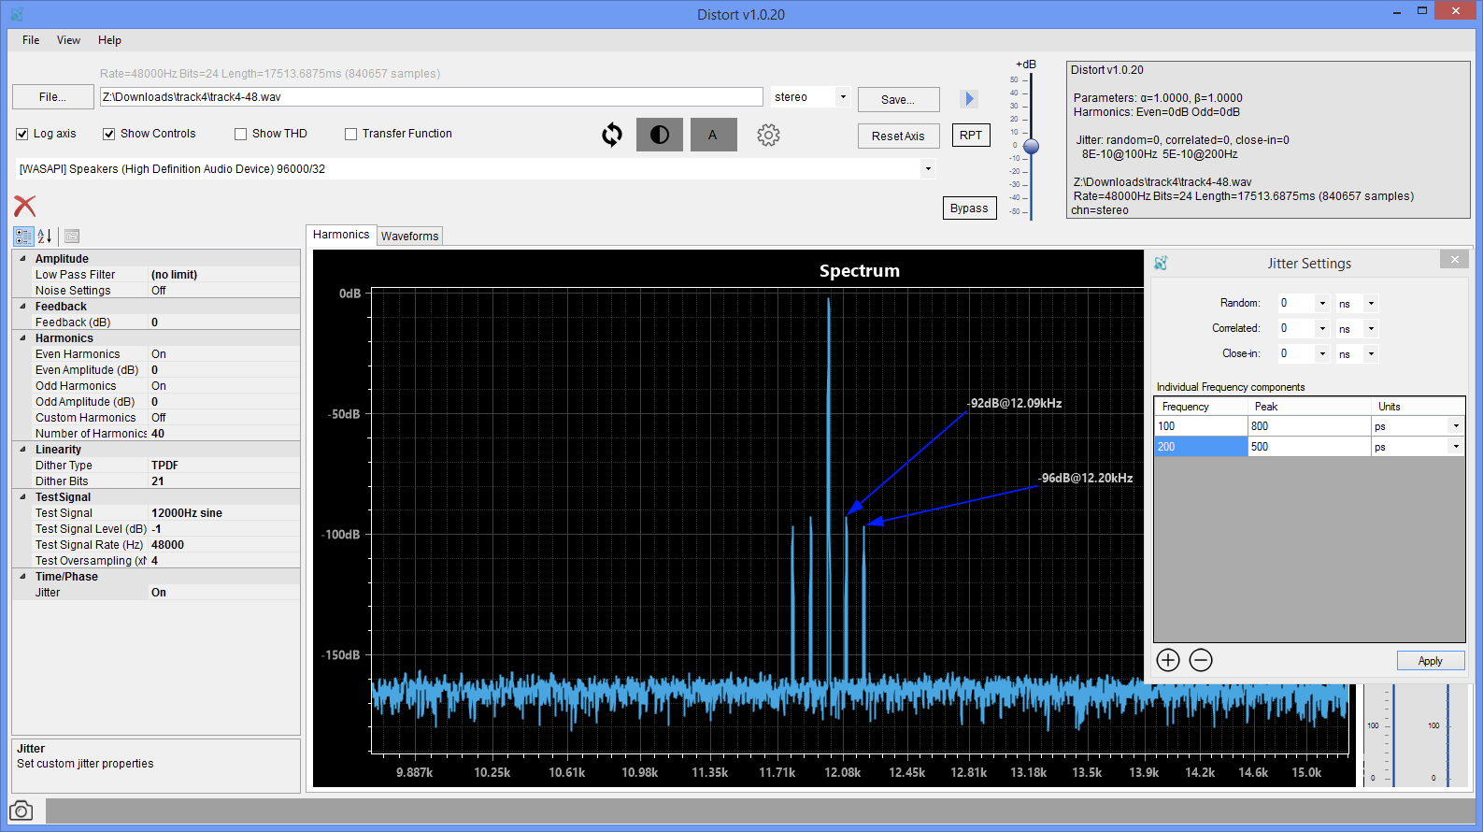Click the refresh/reload circular arrows icon
Image resolution: width=1483 pixels, height=832 pixels.
pos(612,135)
